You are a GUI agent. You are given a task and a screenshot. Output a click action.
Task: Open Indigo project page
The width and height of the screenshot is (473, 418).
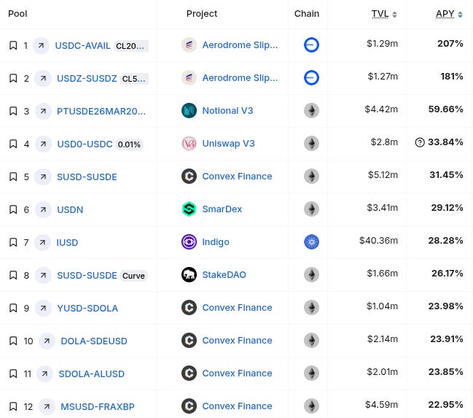click(x=216, y=242)
